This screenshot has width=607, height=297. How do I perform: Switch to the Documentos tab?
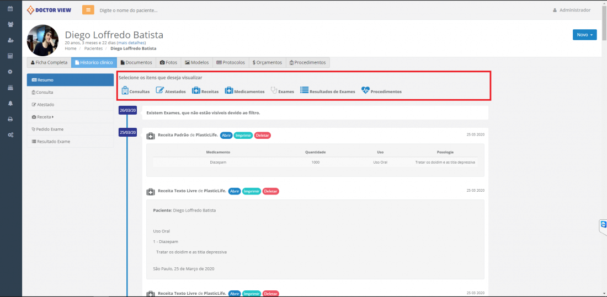click(x=136, y=63)
